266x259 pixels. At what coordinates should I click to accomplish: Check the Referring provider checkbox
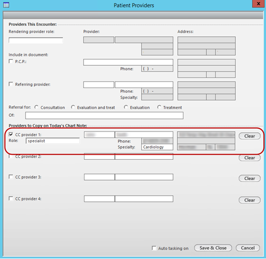click(11, 84)
